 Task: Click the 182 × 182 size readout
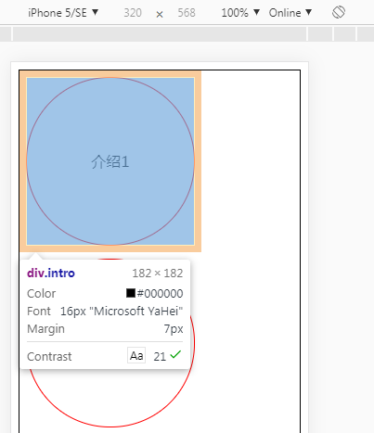tap(158, 274)
